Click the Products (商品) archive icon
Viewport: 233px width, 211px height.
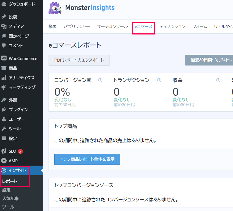pyautogui.click(x=4, y=68)
